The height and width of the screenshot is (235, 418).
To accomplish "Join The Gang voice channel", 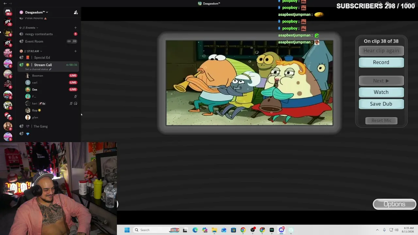I will pos(48,126).
